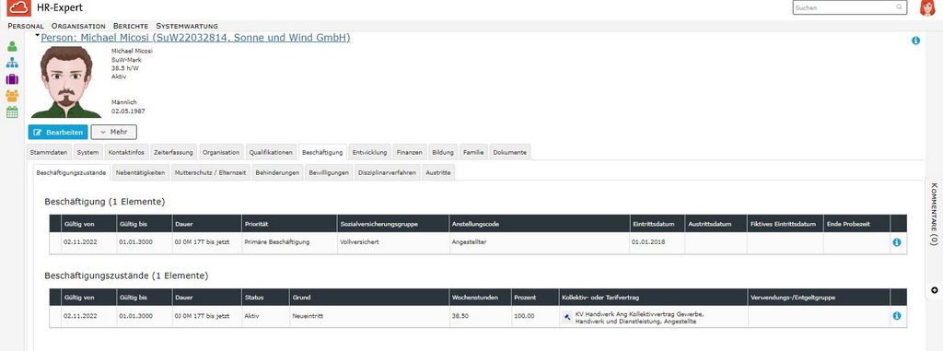
Task: Click the 100,00 percent cell
Action: (x=535, y=315)
